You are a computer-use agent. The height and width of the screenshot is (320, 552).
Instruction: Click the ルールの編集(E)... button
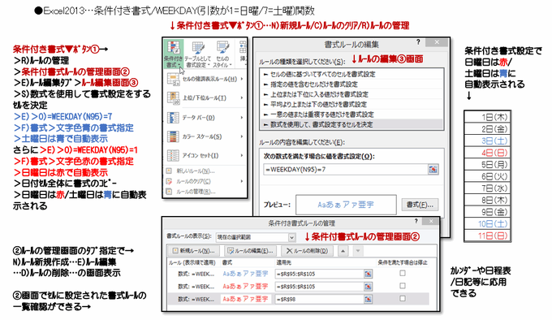coord(250,251)
